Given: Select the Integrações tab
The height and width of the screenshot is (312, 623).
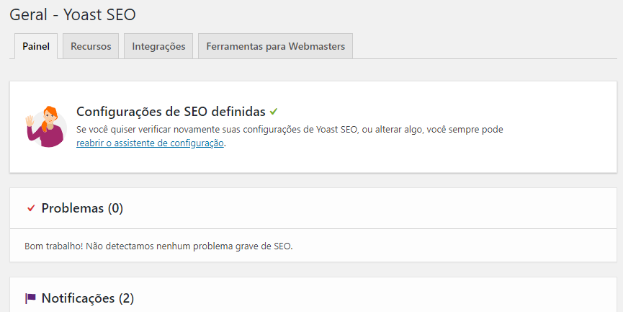Looking at the screenshot, I should point(158,46).
